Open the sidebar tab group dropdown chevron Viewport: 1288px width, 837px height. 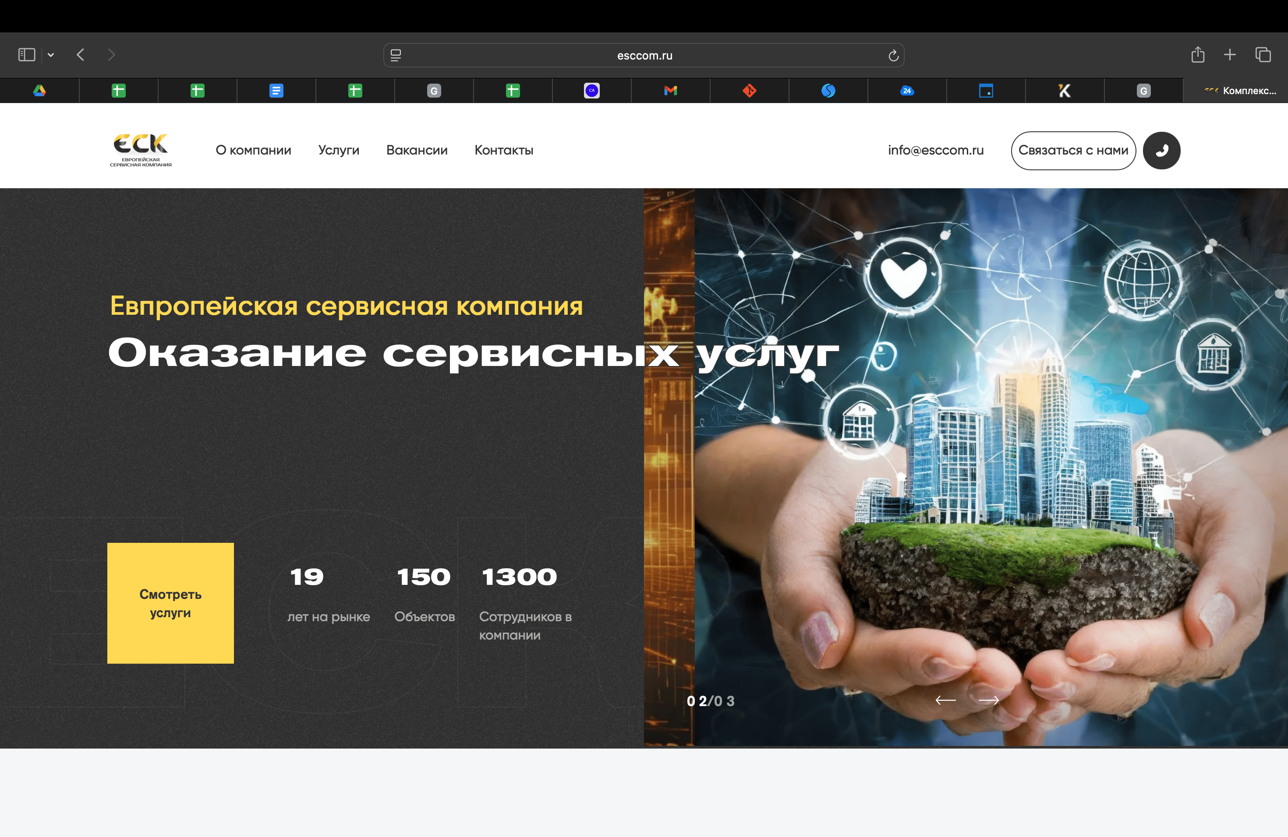click(51, 55)
